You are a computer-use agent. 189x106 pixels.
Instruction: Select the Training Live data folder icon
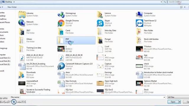(x=22, y=49)
